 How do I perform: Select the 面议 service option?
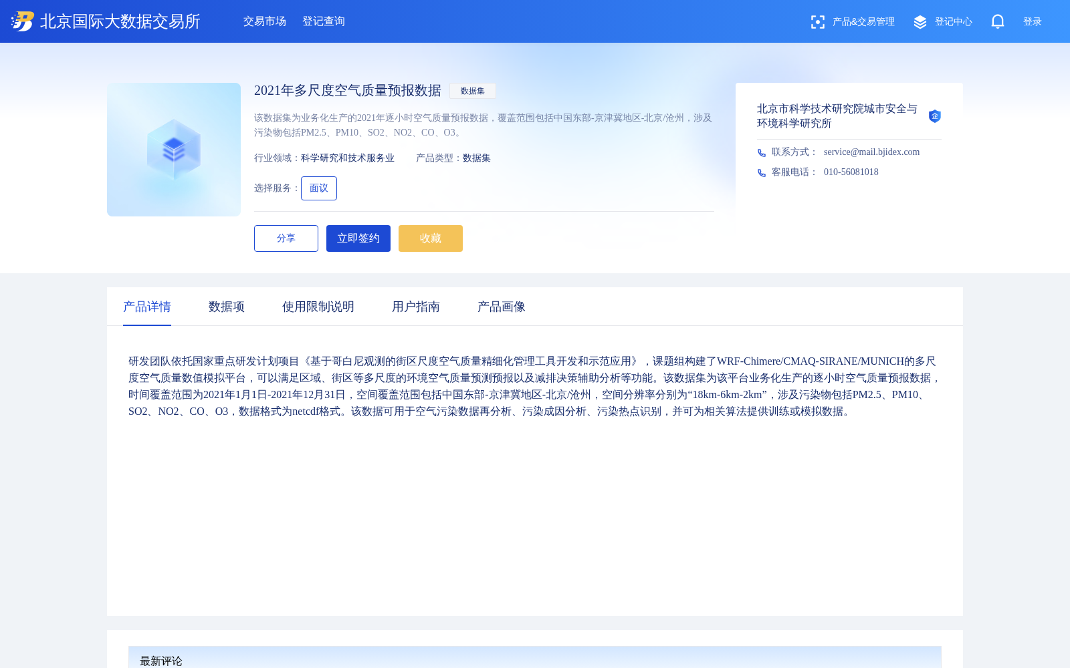click(319, 188)
